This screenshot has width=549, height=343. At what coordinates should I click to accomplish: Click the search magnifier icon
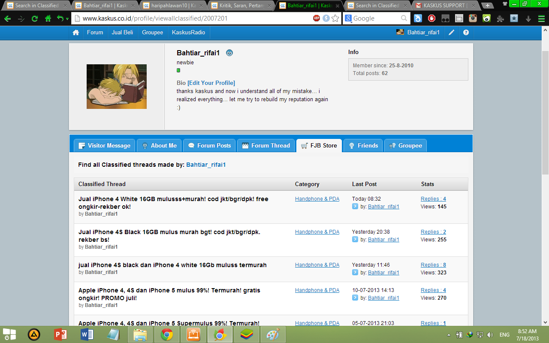(x=404, y=18)
